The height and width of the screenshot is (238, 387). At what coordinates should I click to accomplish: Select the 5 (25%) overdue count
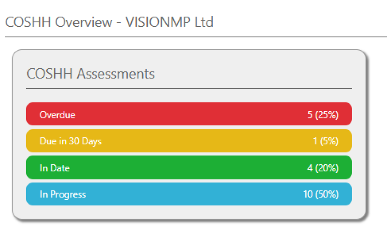coord(323,115)
